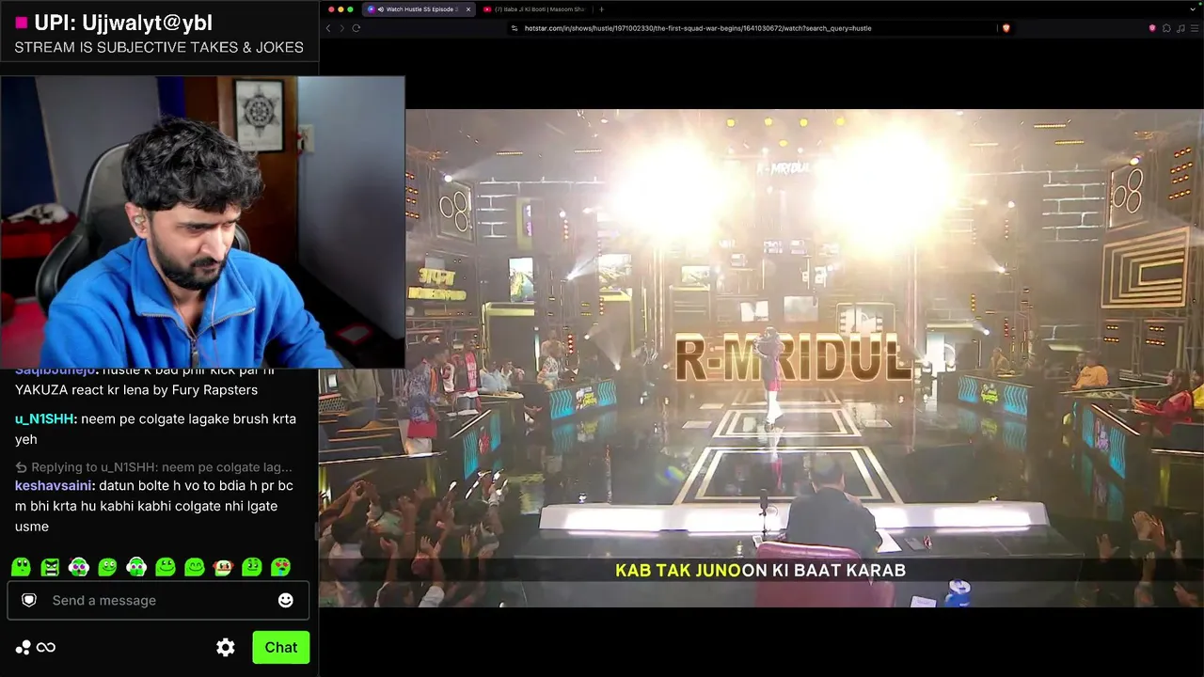Send the red-haired mustache emote
This screenshot has width=1204, height=677.
(223, 567)
